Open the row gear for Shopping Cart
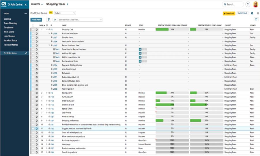This screenshot has width=260, height=156. tap(37, 29)
